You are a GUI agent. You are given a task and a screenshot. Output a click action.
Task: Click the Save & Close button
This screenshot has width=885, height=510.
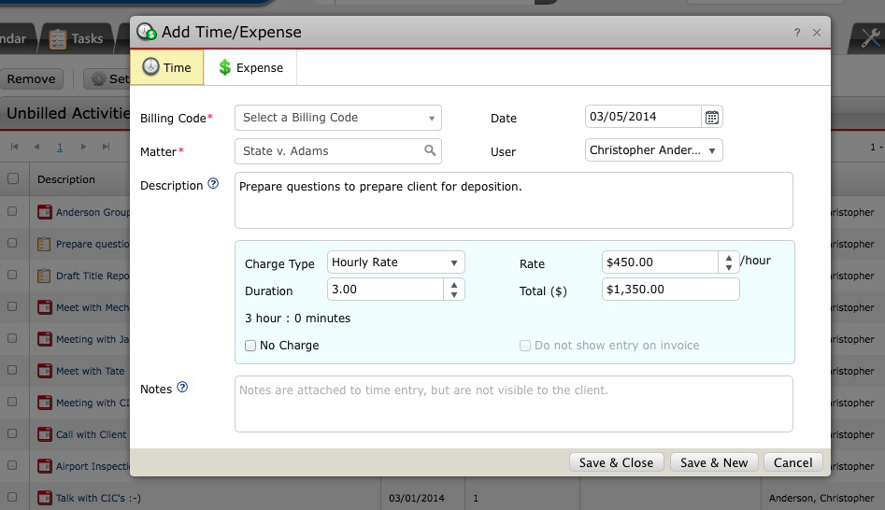[616, 462]
